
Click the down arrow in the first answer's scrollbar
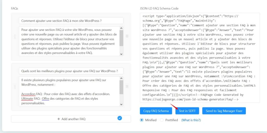click(x=121, y=54)
